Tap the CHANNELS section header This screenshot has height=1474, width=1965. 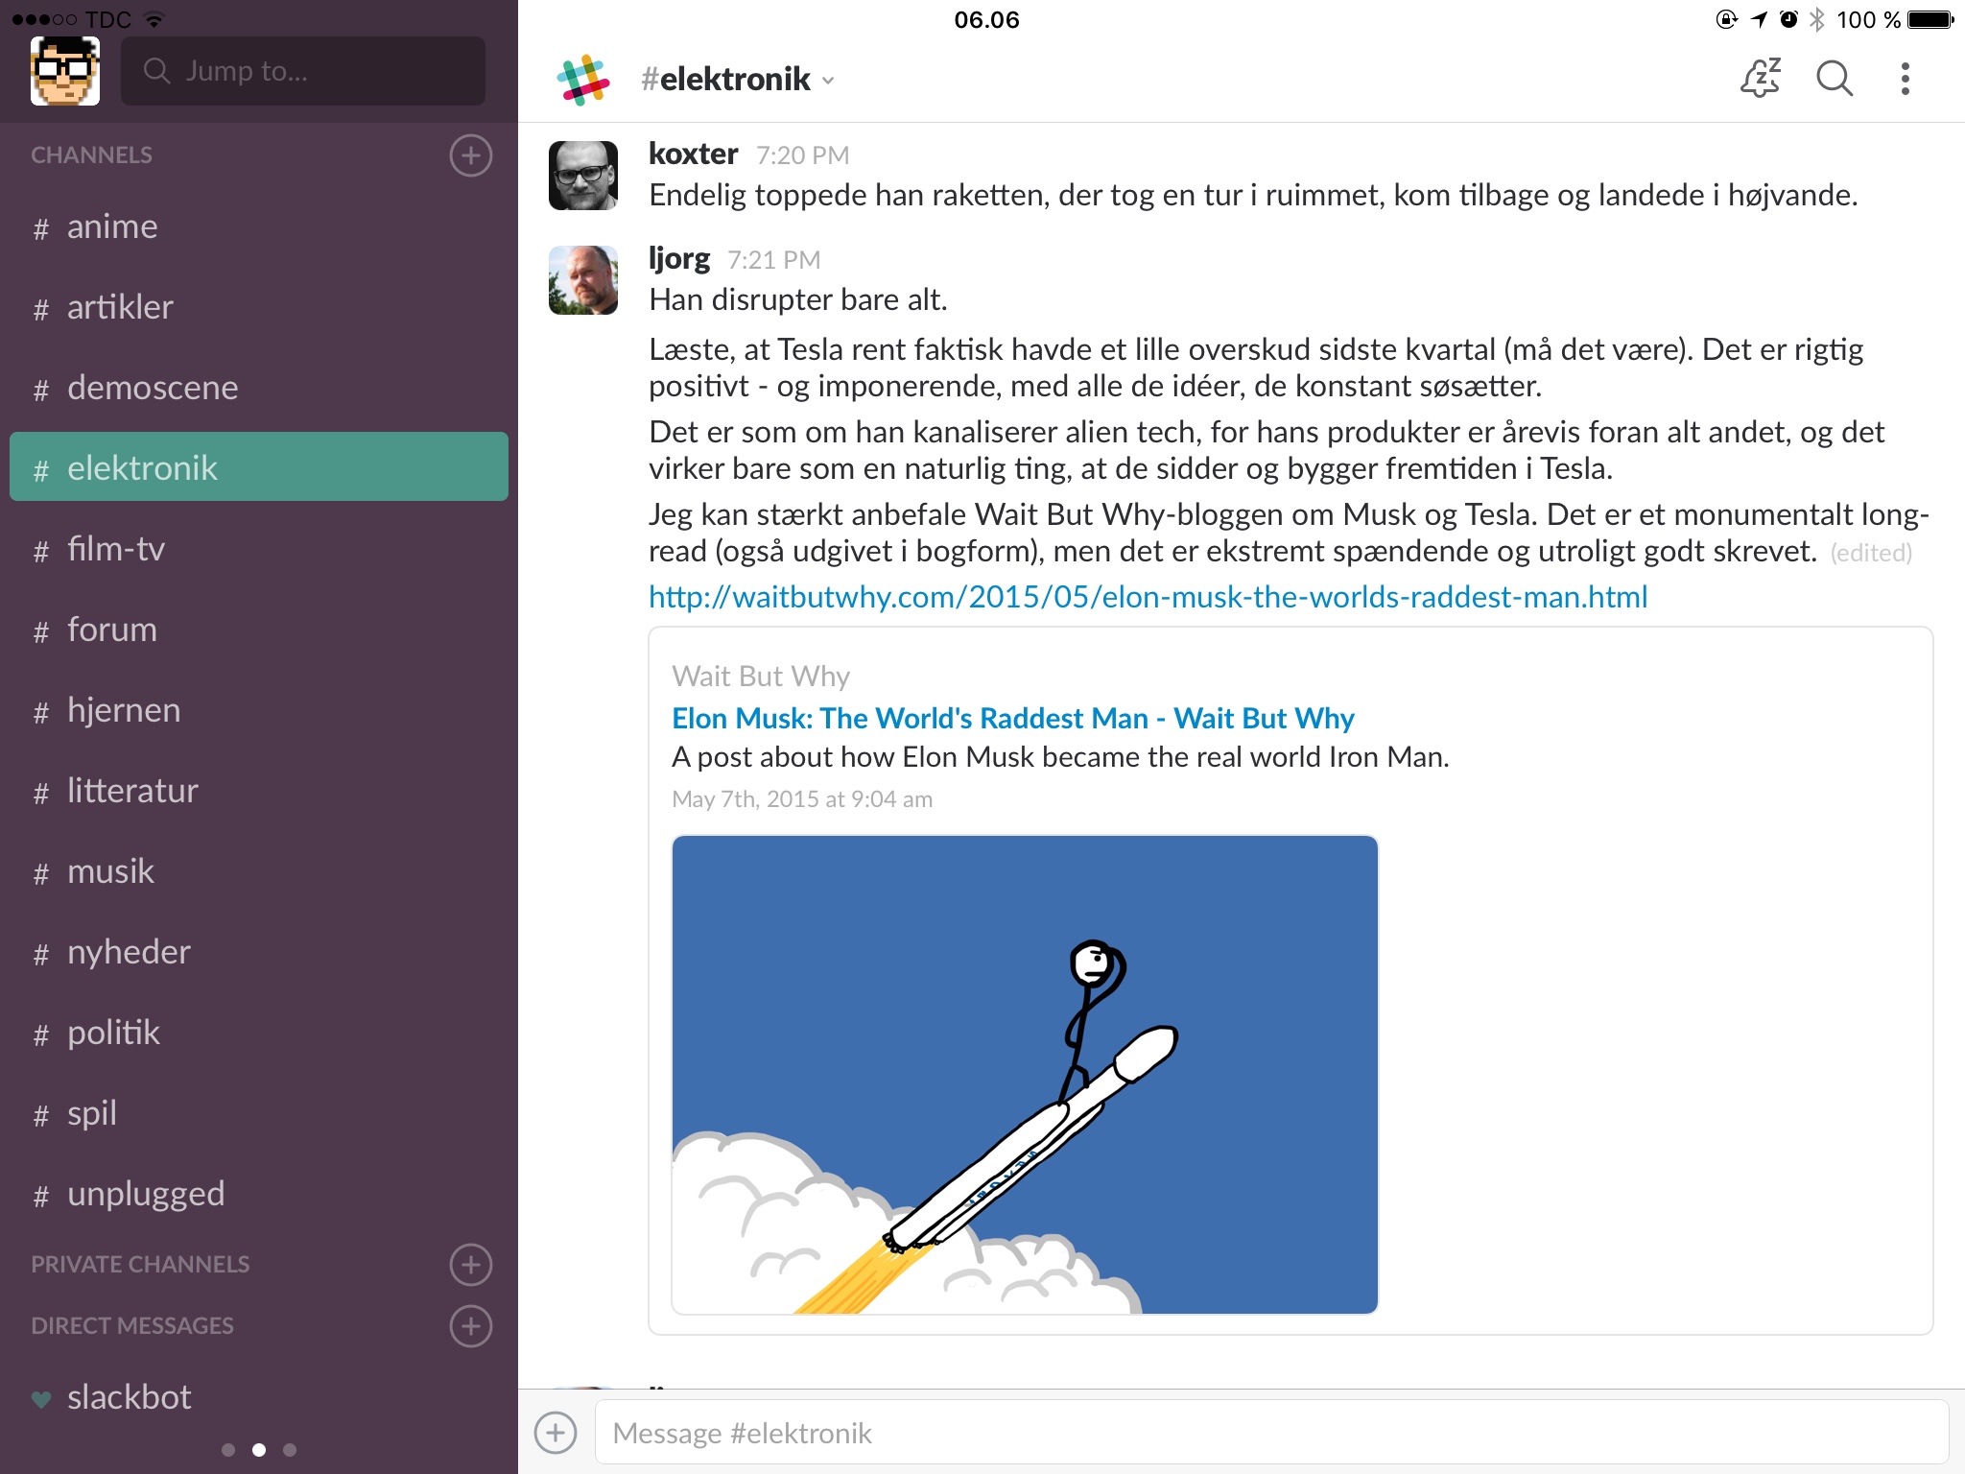91,155
